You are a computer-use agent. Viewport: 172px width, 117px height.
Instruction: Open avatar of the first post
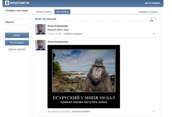[40, 29]
